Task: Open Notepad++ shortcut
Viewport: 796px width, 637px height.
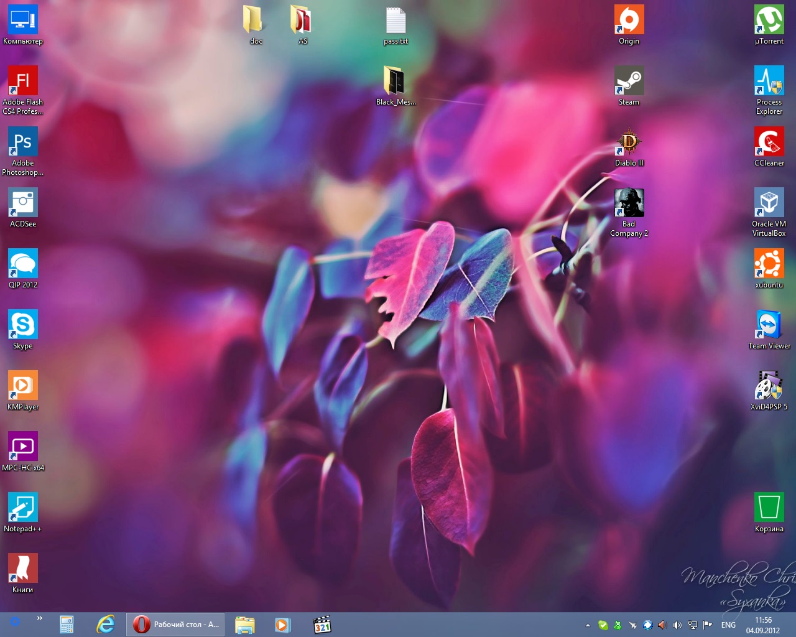Action: coord(23,513)
